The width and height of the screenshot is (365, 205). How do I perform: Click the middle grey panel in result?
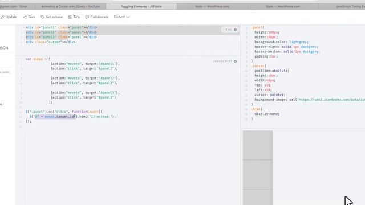point(258,175)
